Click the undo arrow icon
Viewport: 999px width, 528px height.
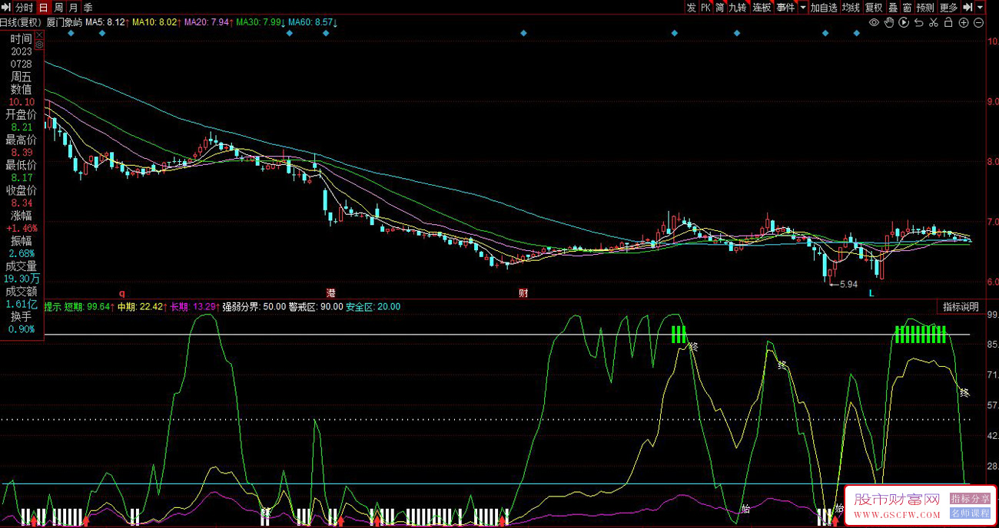point(918,22)
